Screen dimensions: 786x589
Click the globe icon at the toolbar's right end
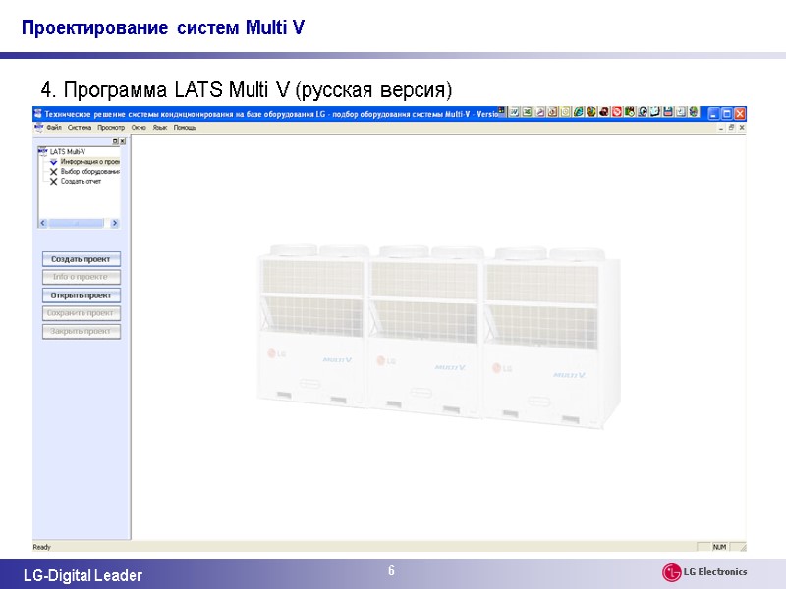click(695, 114)
